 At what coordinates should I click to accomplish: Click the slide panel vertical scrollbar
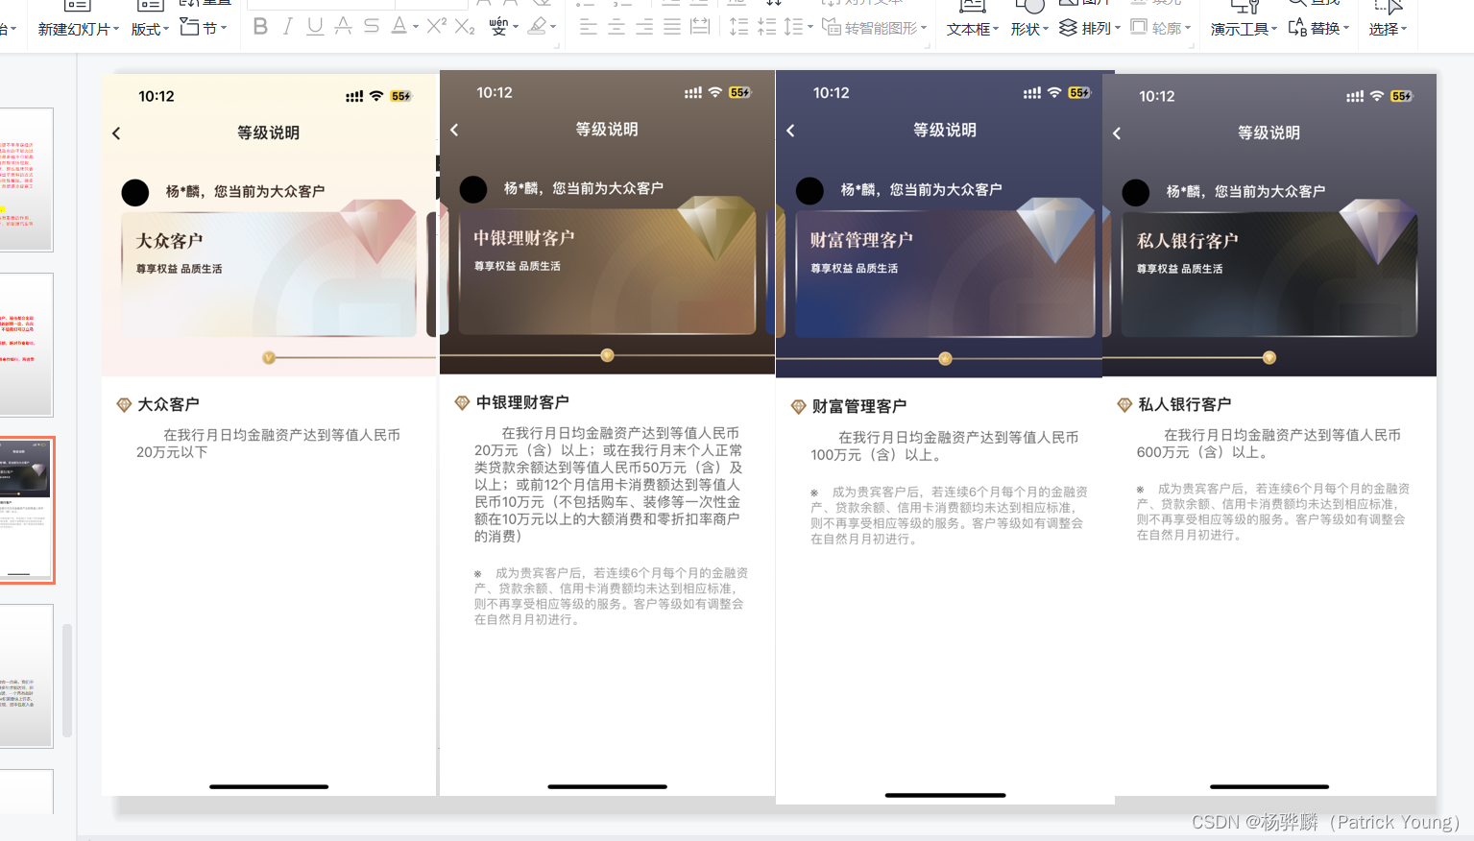click(x=67, y=682)
